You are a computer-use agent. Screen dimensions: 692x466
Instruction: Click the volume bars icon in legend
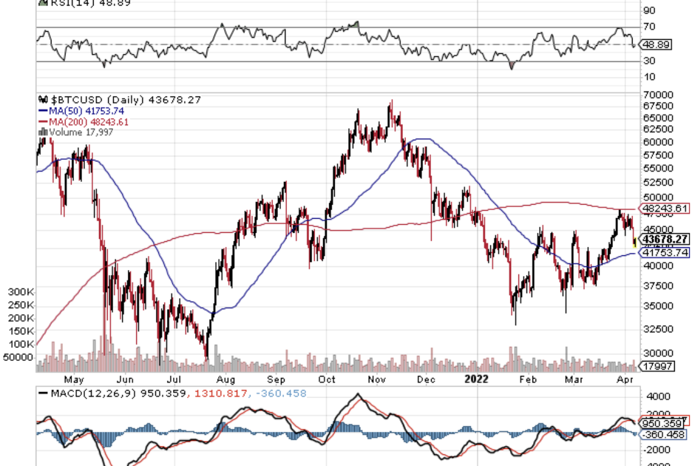[41, 132]
